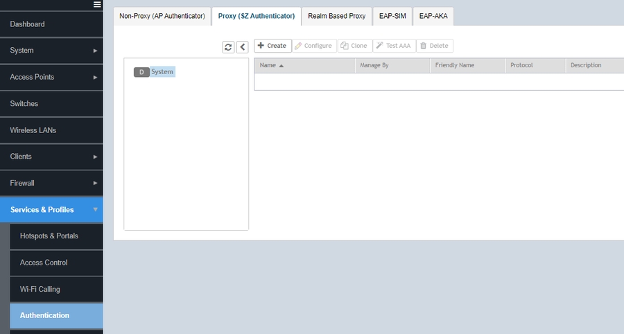Screen dimensions: 624x334
Task: Open the EAP-AKA tab
Action: click(x=433, y=16)
